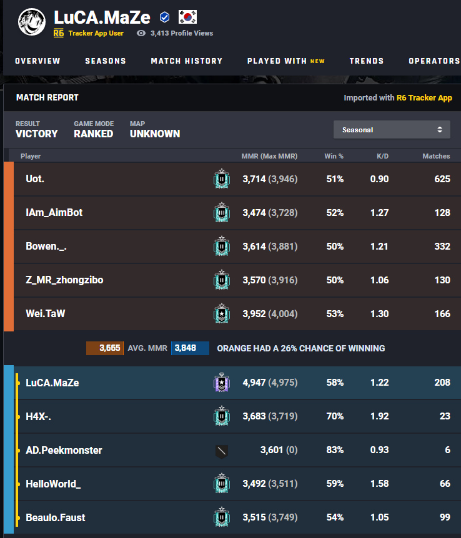The height and width of the screenshot is (538, 461).
Task: Open the Played With tab
Action: tap(277, 61)
